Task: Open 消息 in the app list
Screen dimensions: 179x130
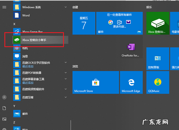Action: pyautogui.click(x=25, y=56)
